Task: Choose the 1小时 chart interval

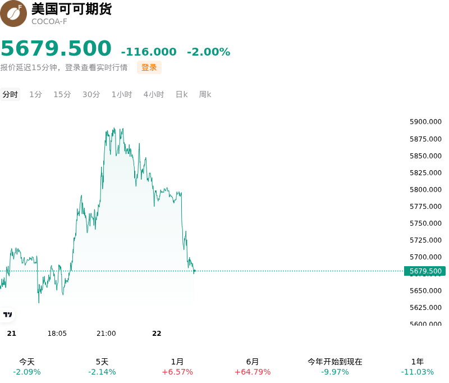Action: tap(122, 94)
